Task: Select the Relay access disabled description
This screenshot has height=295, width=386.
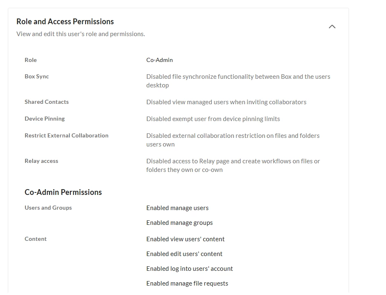Action: click(233, 165)
